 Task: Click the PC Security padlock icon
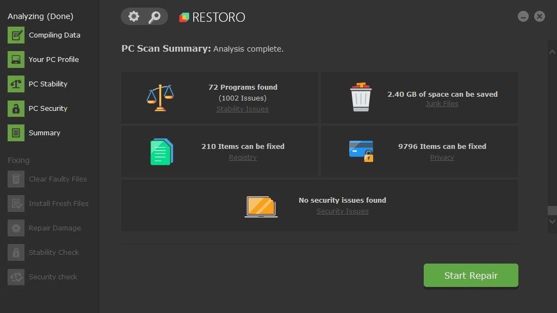tap(16, 109)
